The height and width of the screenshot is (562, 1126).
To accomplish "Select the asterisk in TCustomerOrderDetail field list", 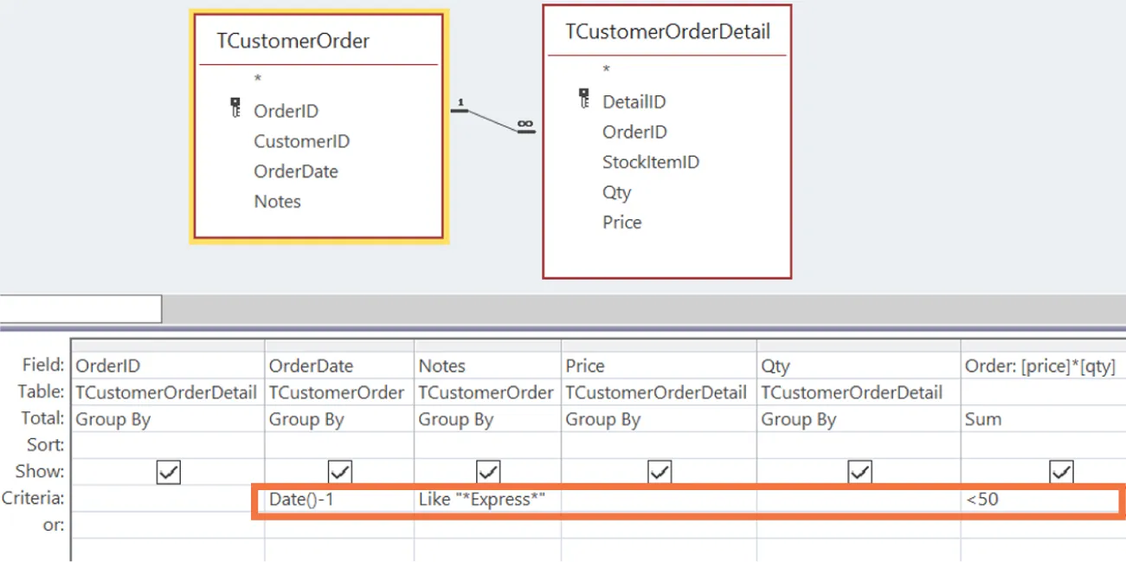I will point(606,70).
